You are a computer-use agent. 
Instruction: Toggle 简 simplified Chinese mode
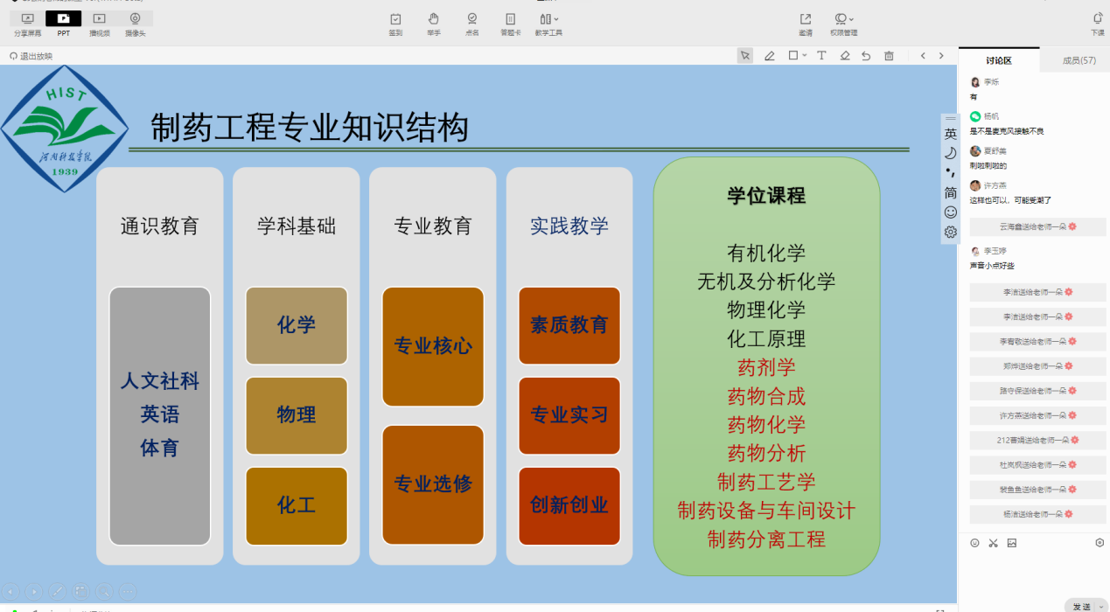tap(951, 192)
